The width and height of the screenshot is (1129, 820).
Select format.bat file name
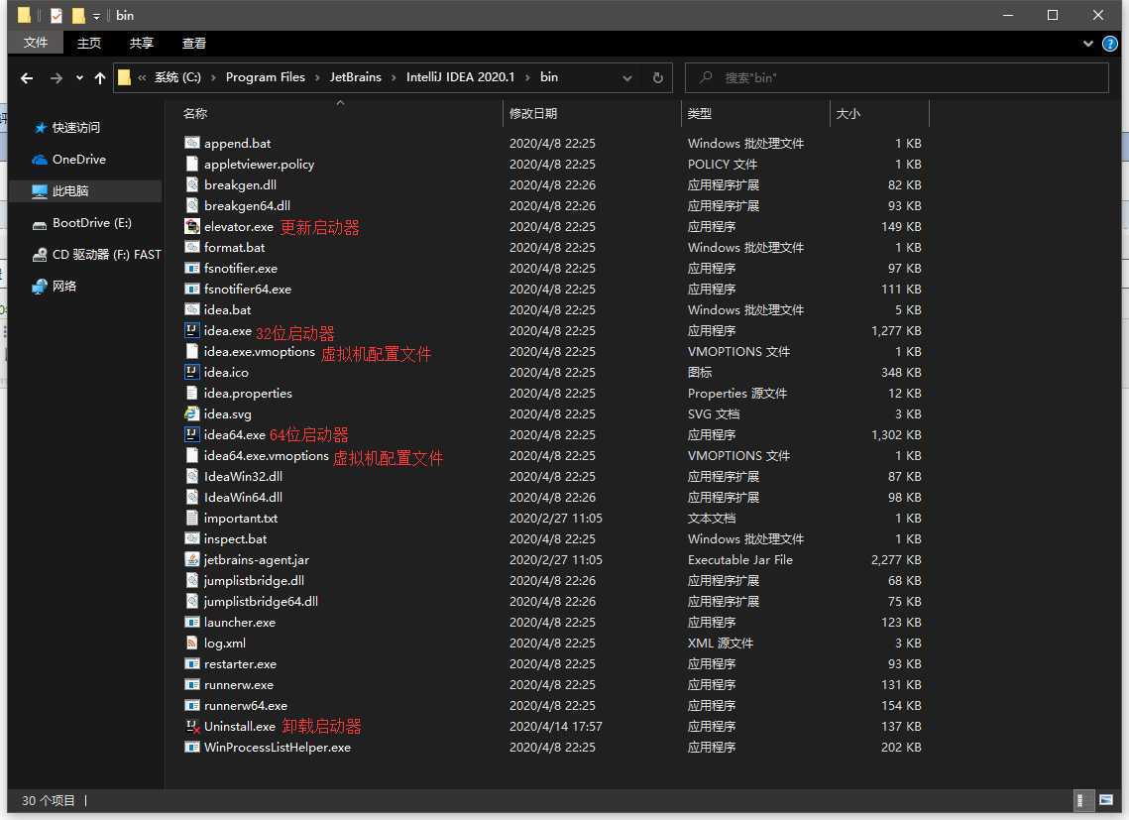pyautogui.click(x=234, y=247)
